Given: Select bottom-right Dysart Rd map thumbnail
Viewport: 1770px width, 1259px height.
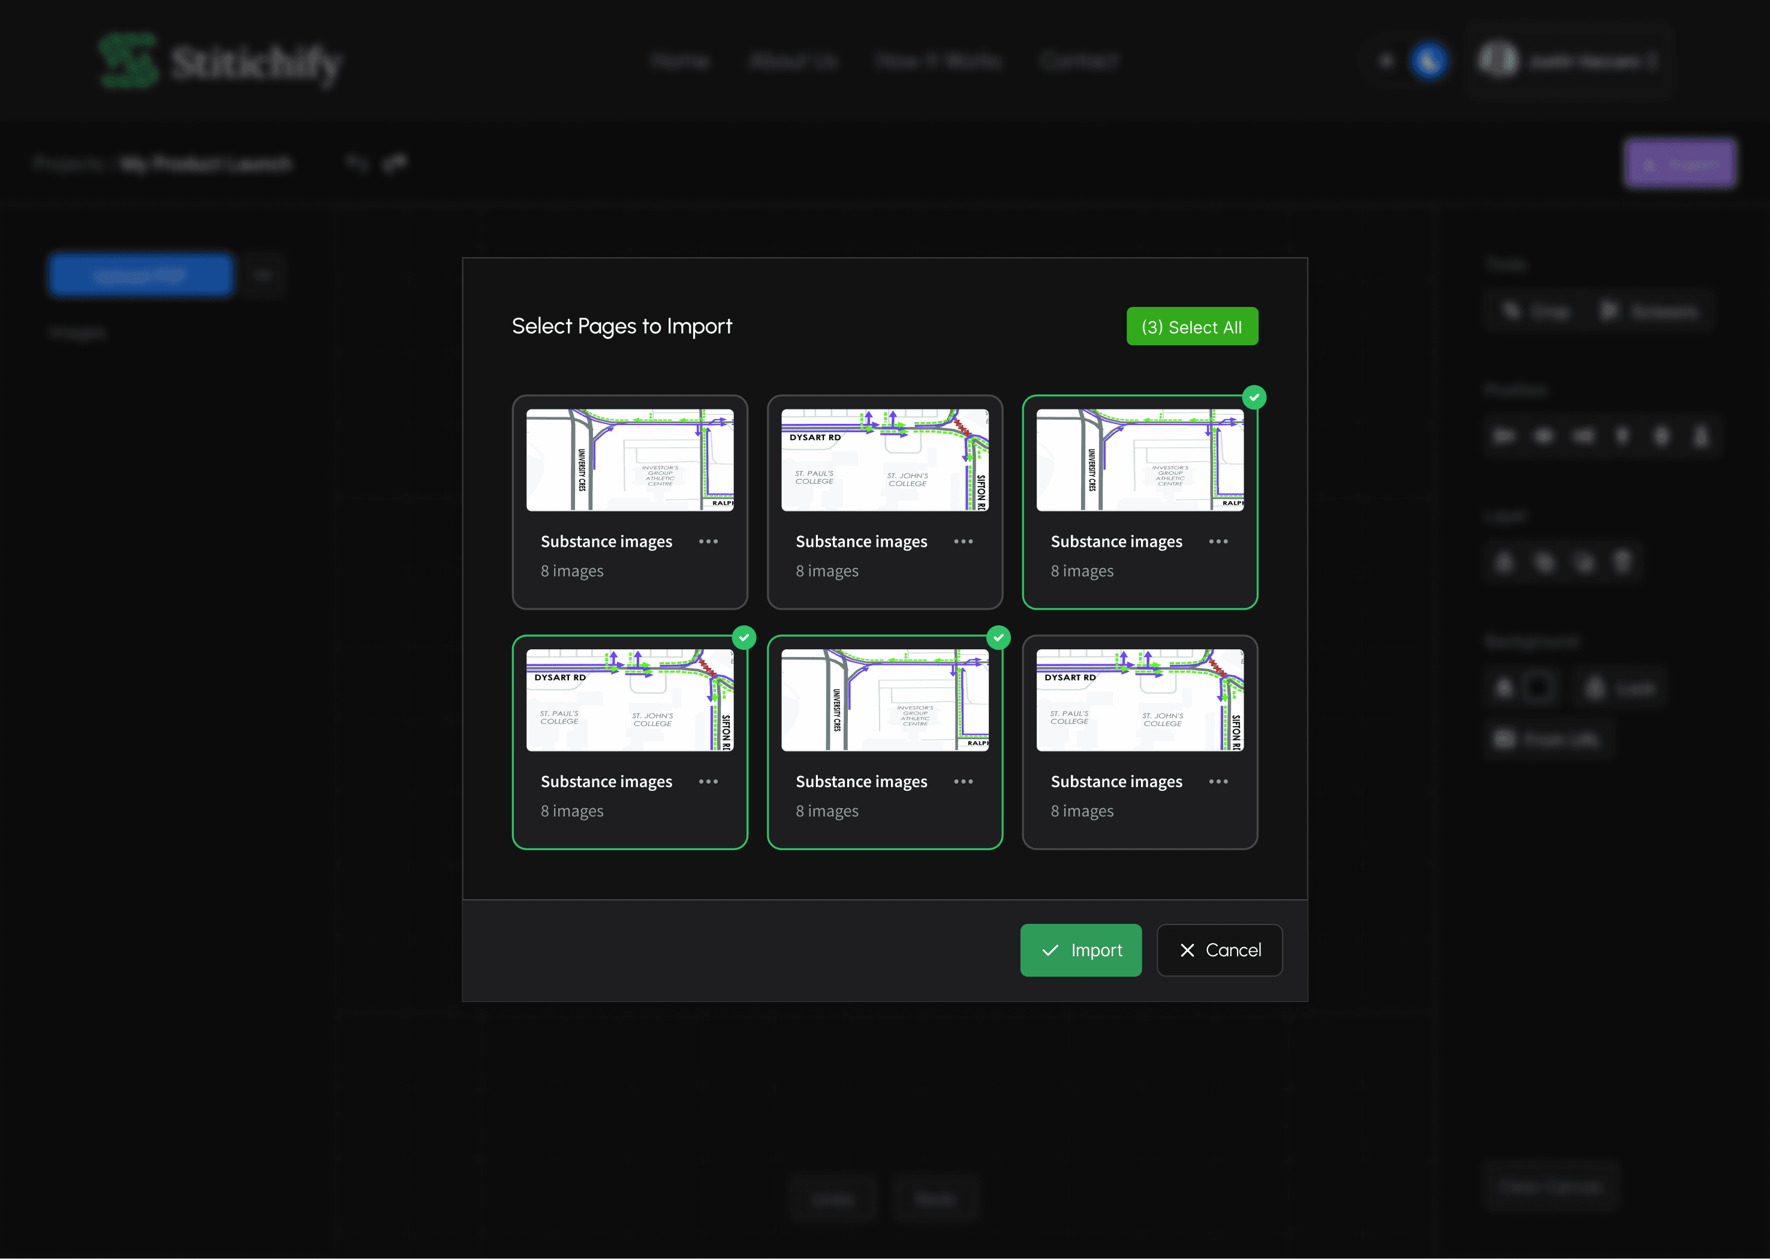Looking at the screenshot, I should pyautogui.click(x=1140, y=700).
